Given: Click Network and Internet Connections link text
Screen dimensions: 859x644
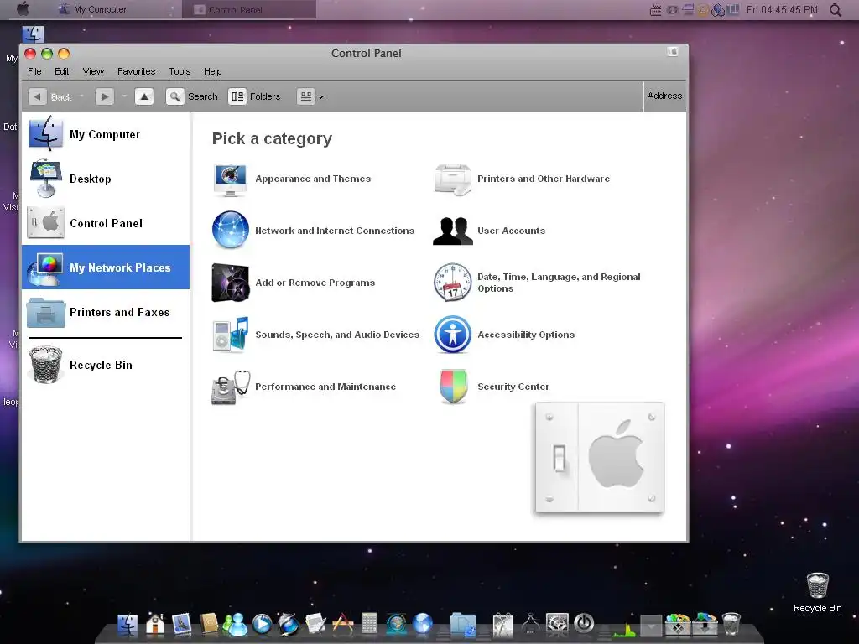Looking at the screenshot, I should (335, 231).
